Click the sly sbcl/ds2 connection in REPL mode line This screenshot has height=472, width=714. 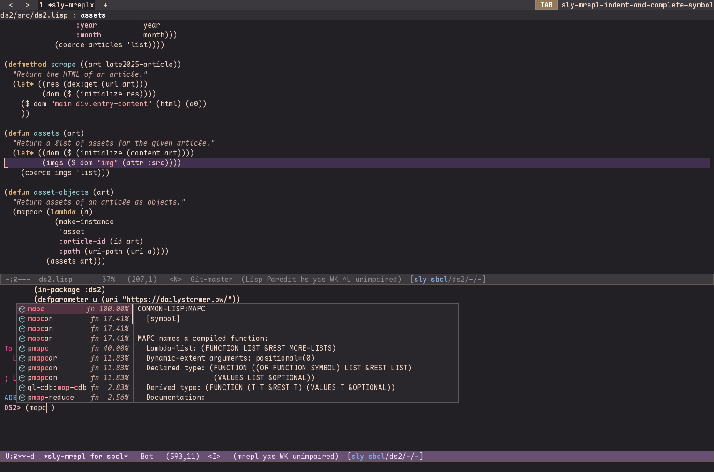385,457
